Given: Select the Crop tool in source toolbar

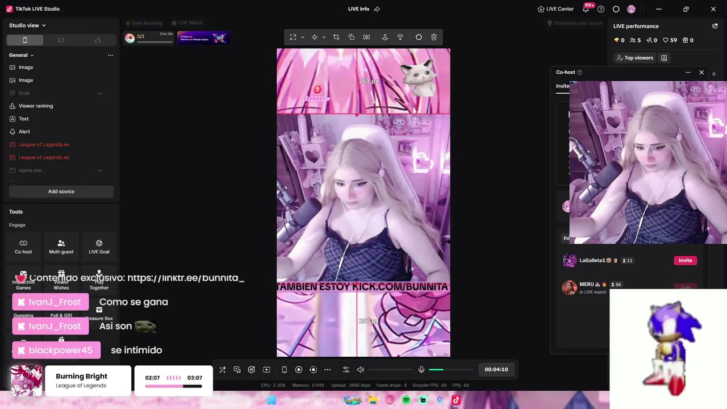Looking at the screenshot, I should [x=336, y=37].
